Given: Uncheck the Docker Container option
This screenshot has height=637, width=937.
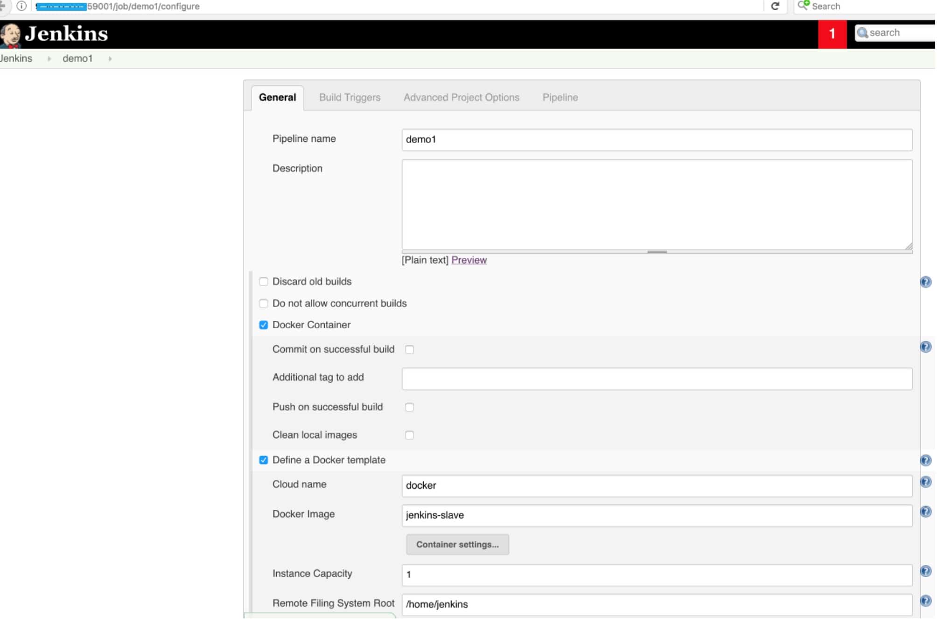Looking at the screenshot, I should pos(264,325).
